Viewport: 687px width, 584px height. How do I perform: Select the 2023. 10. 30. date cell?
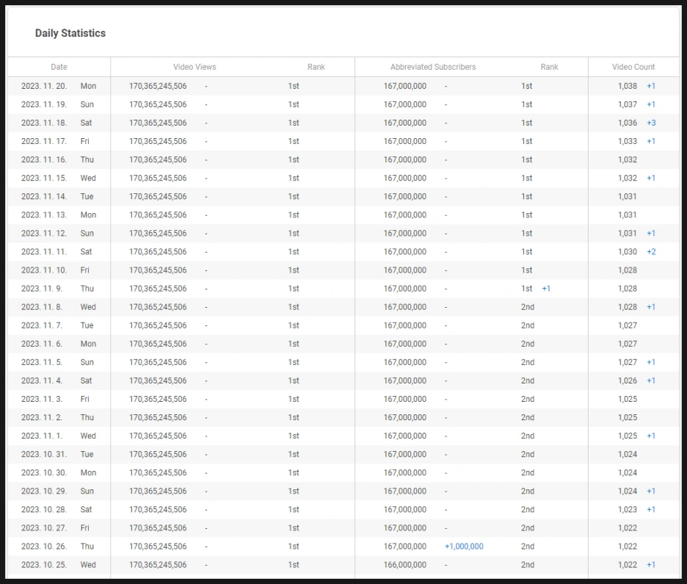coord(44,472)
